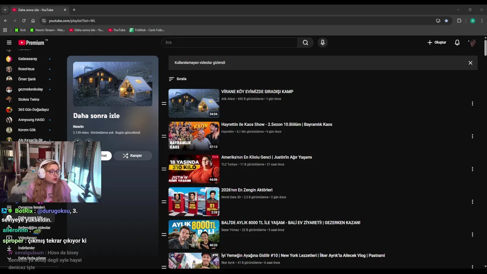Open the account avatar menu
Screen dimensions: 487x274
[x=473, y=43]
